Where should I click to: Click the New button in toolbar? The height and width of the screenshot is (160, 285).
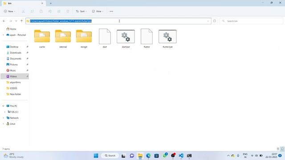pos(9,11)
